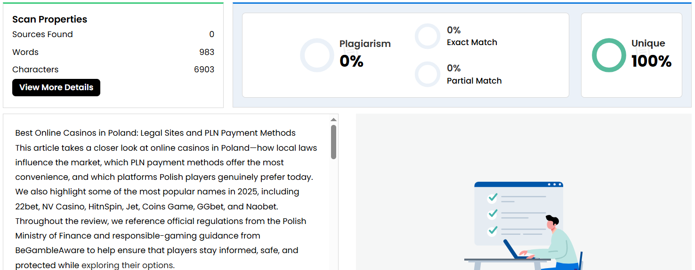The width and height of the screenshot is (695, 270).
Task: Click the scroll-up arrow of the text box
Action: (x=333, y=120)
